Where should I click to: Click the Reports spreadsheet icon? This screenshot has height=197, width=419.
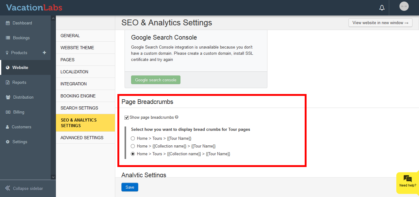pos(8,83)
